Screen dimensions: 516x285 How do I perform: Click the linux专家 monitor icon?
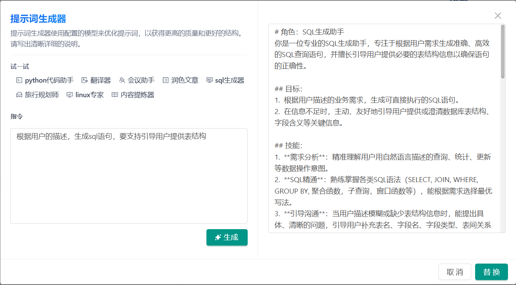(x=70, y=95)
